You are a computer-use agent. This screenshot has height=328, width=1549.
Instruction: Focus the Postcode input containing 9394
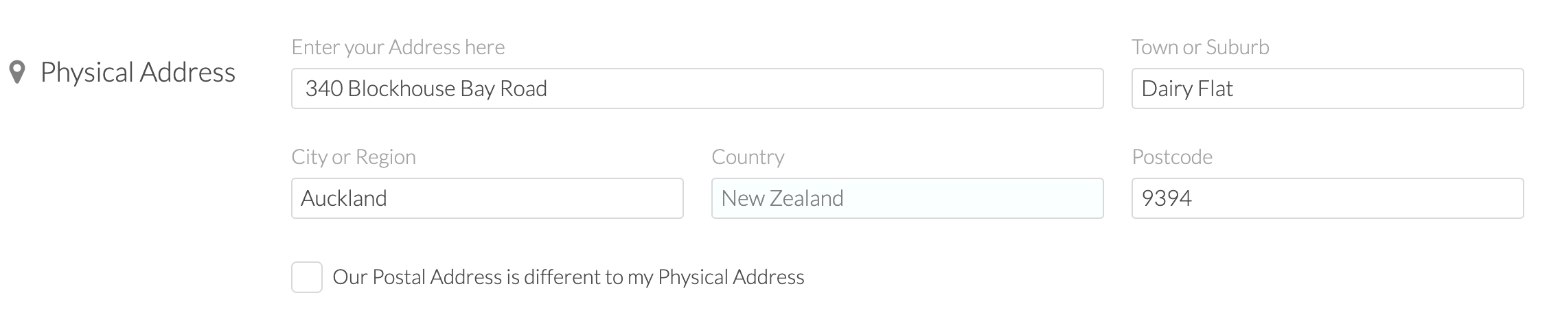[1327, 198]
